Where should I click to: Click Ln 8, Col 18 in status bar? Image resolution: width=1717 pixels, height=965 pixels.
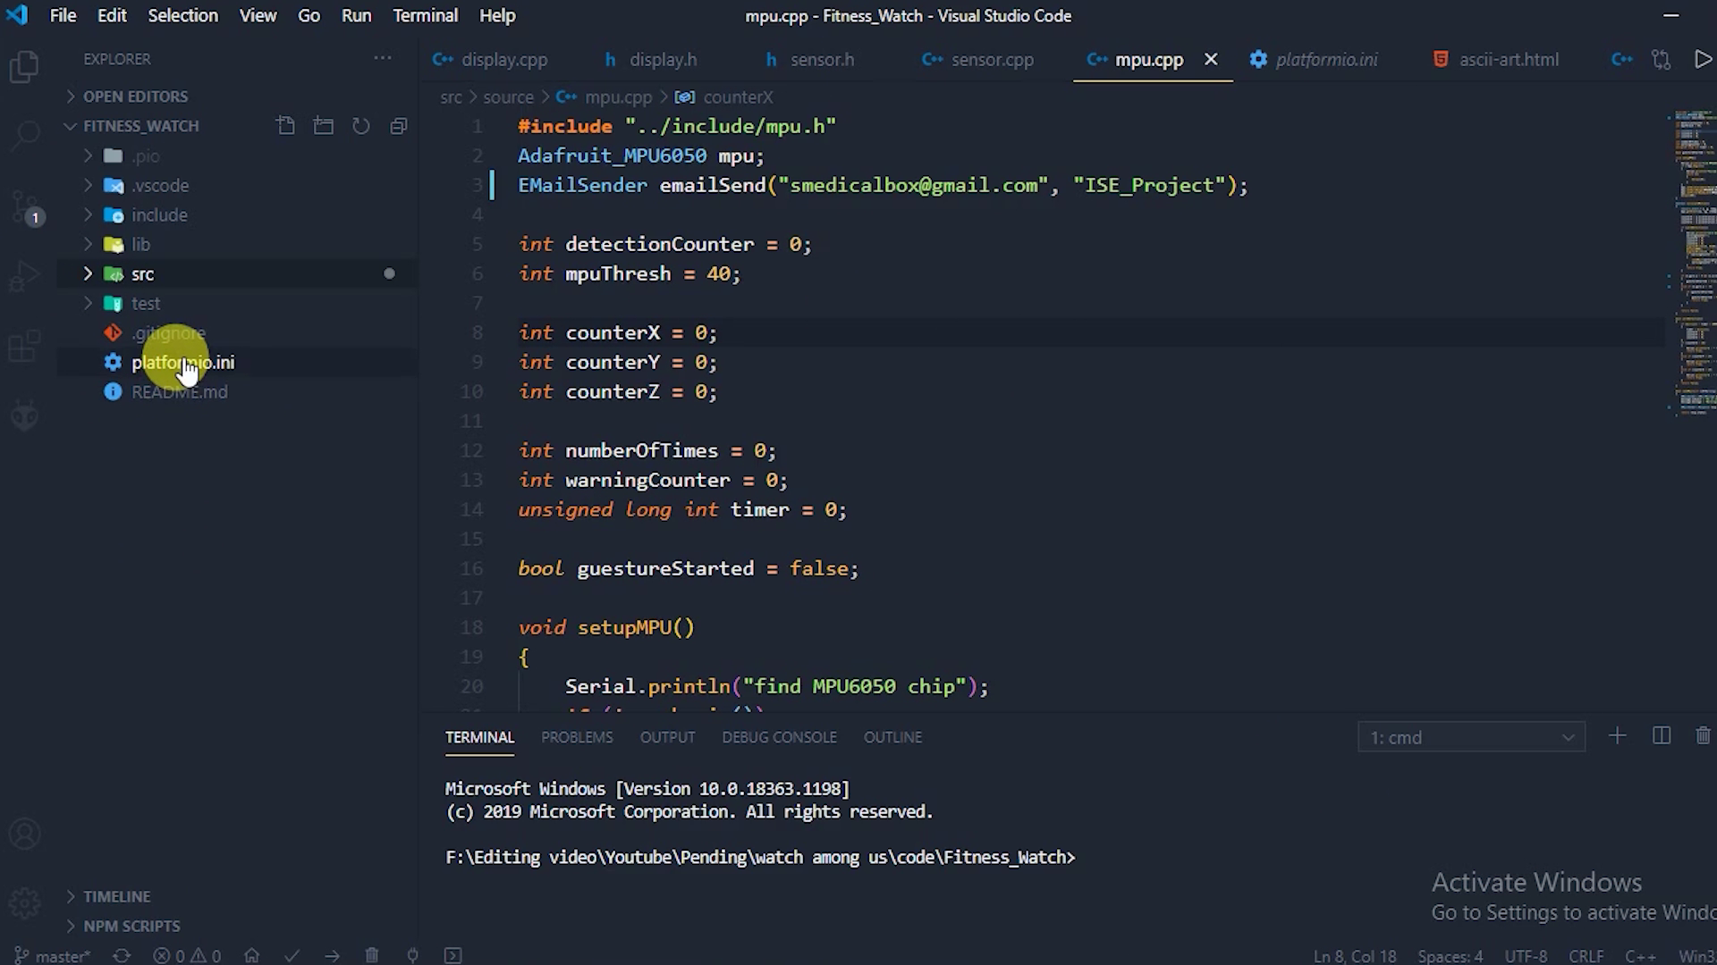click(1354, 955)
